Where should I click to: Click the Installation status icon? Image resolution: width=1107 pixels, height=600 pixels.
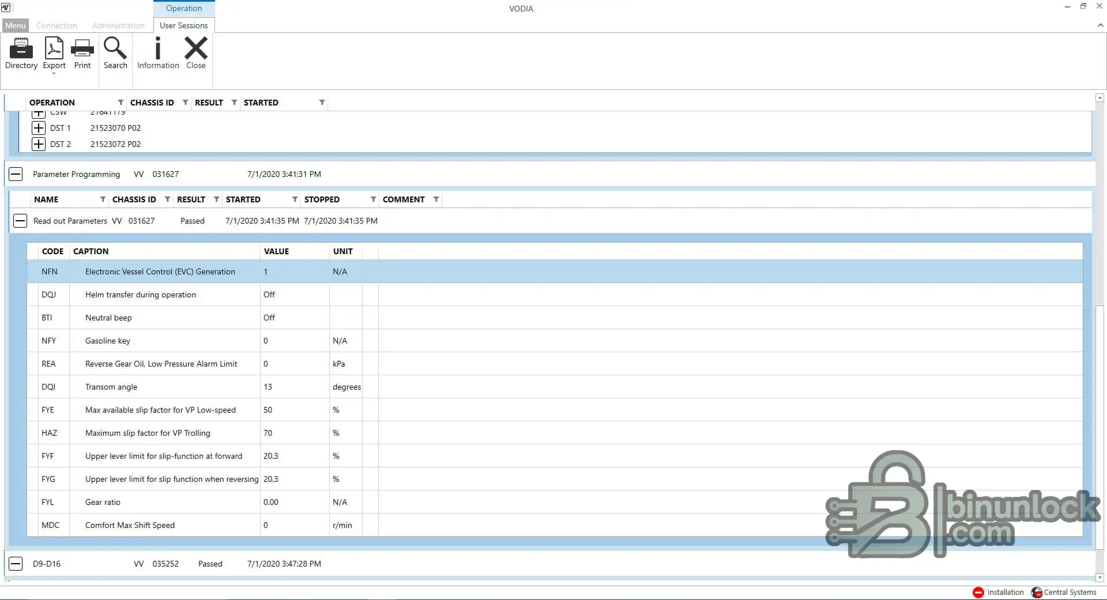click(x=978, y=592)
